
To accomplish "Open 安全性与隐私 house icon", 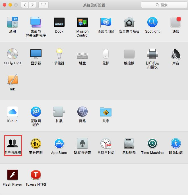I will click(x=129, y=22).
